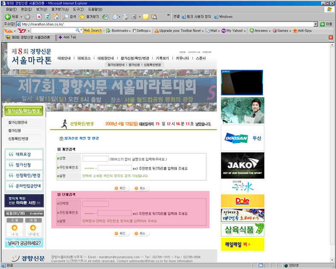Go to the browser Home page icon
Image resolution: width=336 pixels, height=269 pixels.
tap(56, 17)
